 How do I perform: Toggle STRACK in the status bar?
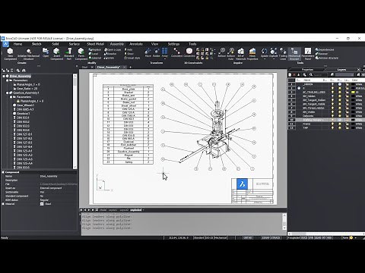click(275, 238)
